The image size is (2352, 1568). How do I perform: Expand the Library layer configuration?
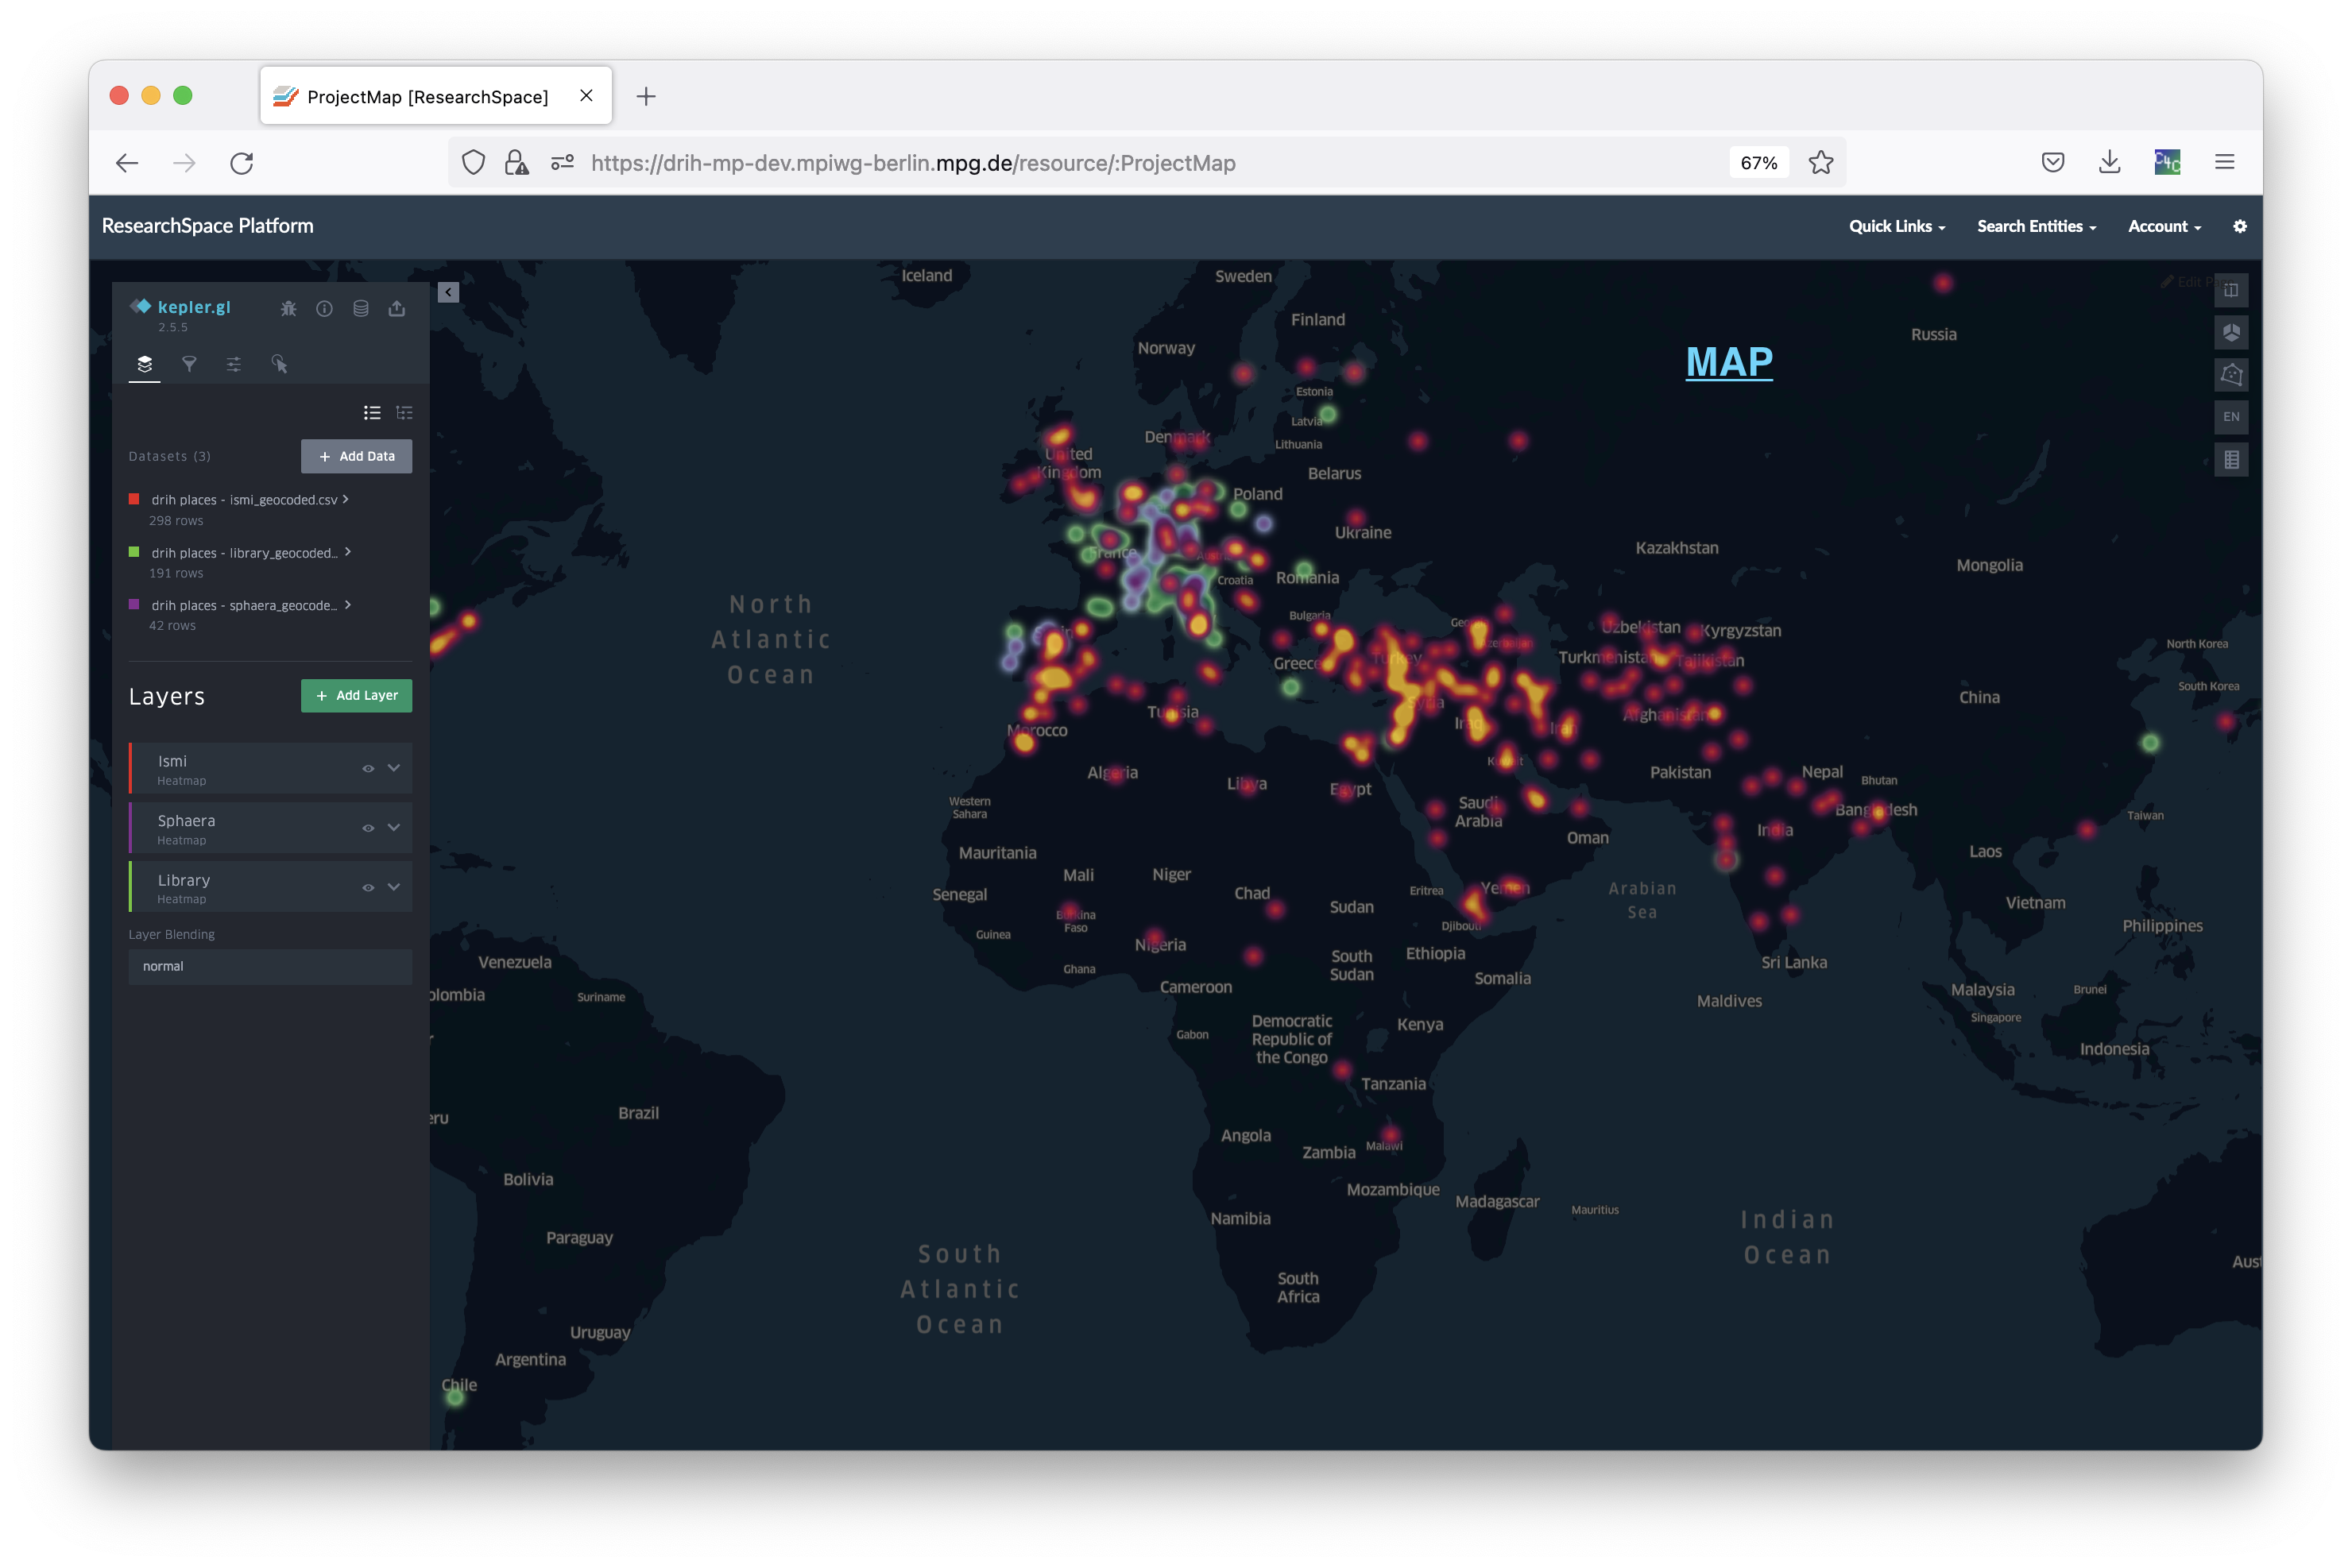pos(394,888)
